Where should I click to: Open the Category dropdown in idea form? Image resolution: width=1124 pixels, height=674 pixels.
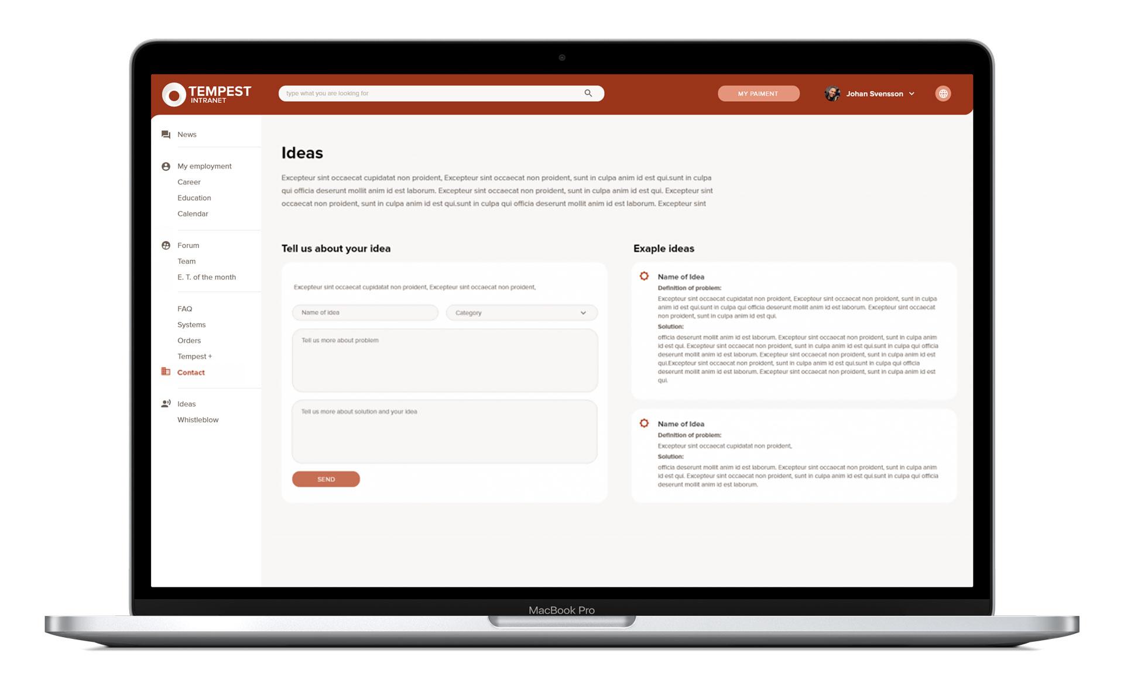click(x=521, y=312)
